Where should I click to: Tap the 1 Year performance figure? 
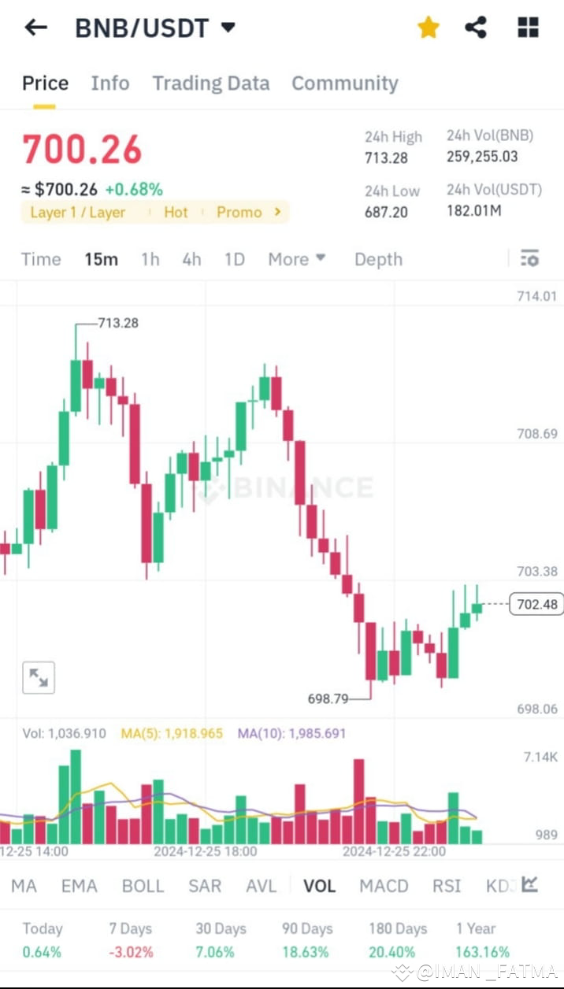[x=481, y=952]
